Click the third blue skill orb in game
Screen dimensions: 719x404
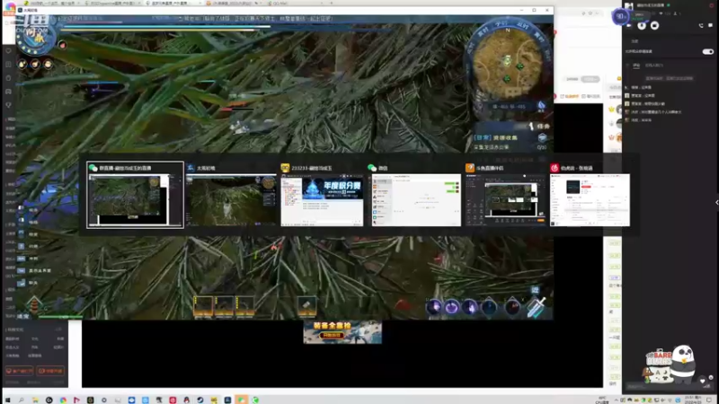[470, 307]
